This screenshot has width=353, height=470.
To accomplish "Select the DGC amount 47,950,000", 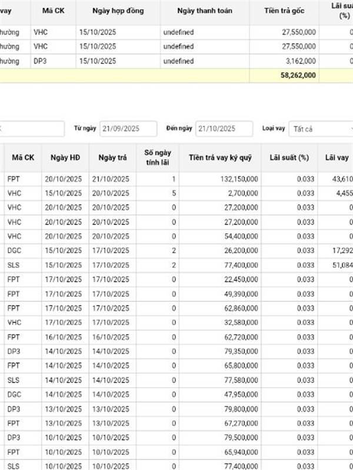I will (x=241, y=394).
